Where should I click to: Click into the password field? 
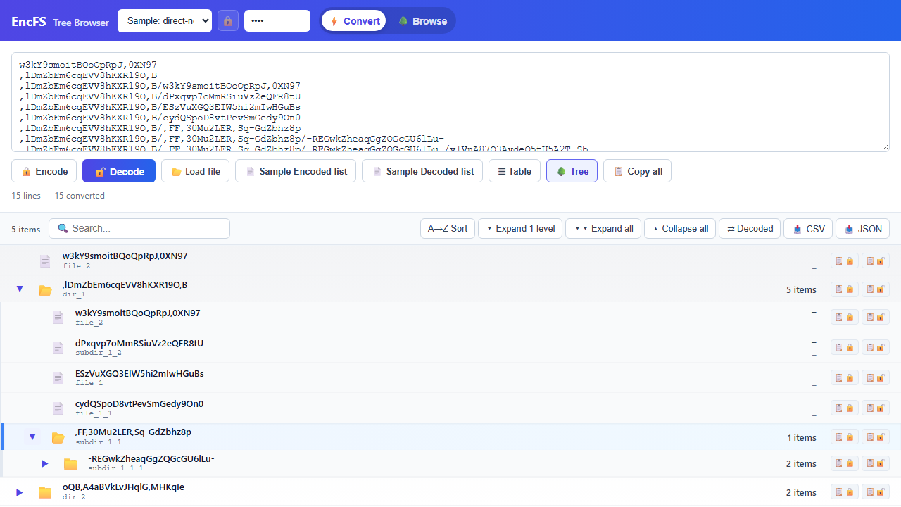click(277, 21)
